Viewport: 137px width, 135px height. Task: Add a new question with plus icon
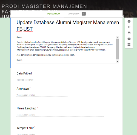tap(129, 21)
